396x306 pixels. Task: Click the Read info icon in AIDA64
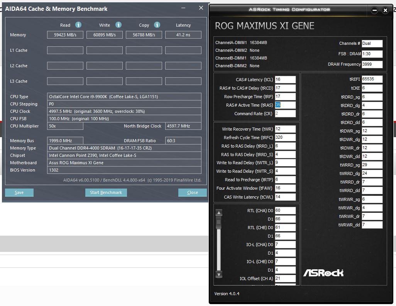point(78,25)
